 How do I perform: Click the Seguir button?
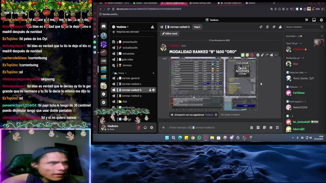(197, 27)
